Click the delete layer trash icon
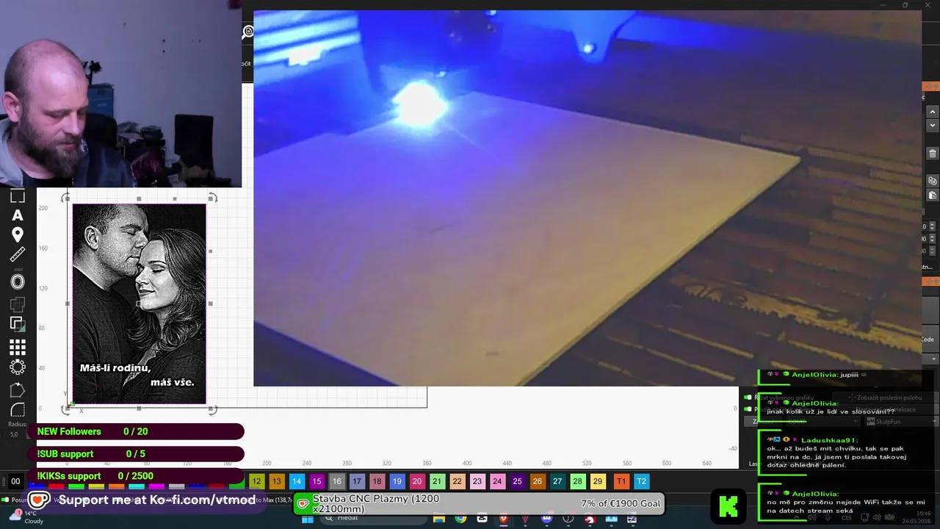Image resolution: width=940 pixels, height=529 pixels. [933, 154]
